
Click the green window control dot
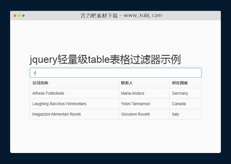[x=24, y=16]
